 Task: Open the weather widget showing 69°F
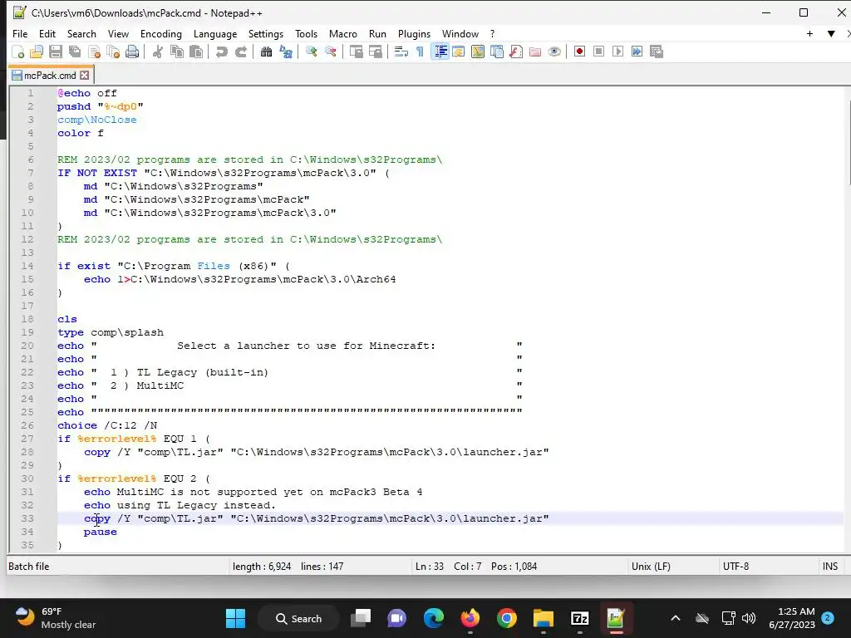(x=55, y=618)
